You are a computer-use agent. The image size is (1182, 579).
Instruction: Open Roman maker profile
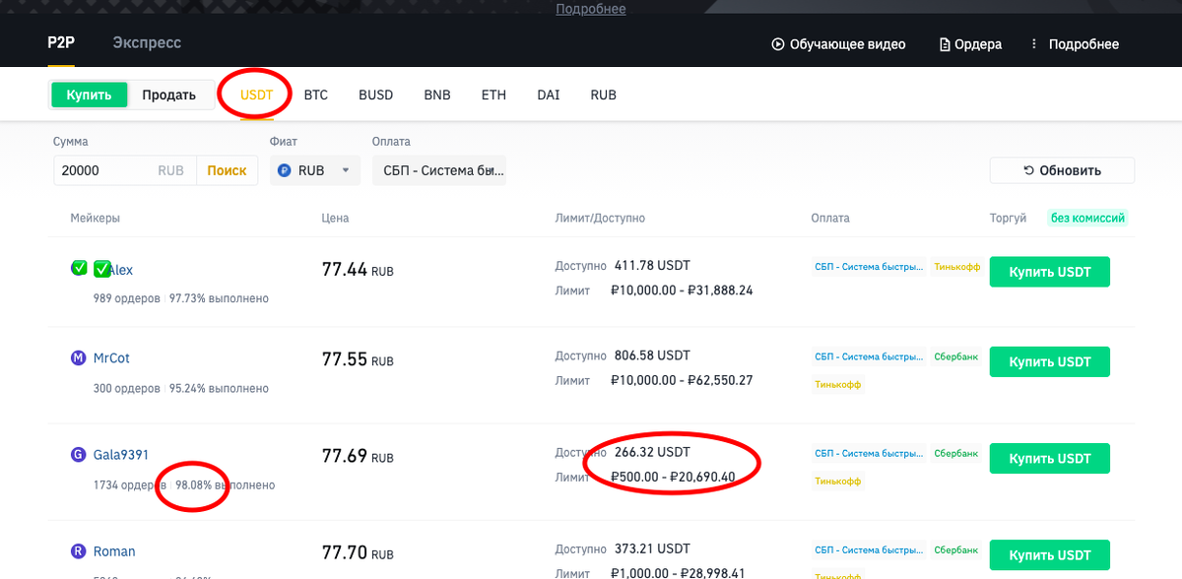114,551
